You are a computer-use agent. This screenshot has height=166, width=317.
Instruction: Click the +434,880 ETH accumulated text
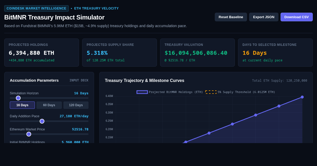[31, 60]
